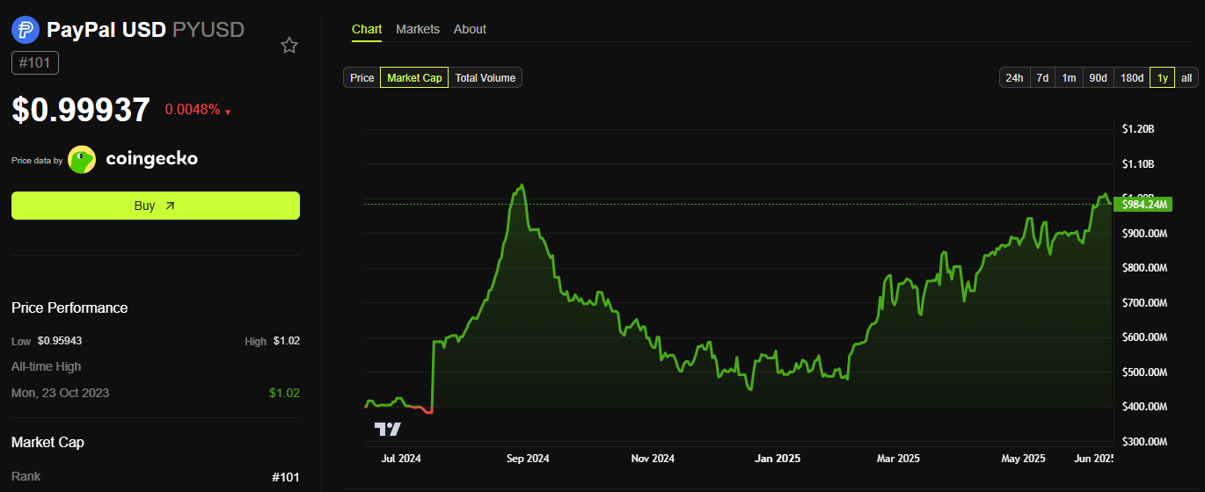Click the $984.24M current value label
The image size is (1205, 492).
coord(1143,204)
